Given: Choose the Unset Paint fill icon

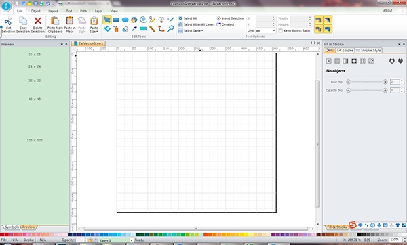Looking at the screenshot, I should click(371, 61).
